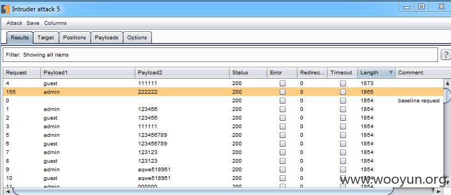Click aqwe518951 in request 9 row
451x195 pixels.
click(x=154, y=170)
